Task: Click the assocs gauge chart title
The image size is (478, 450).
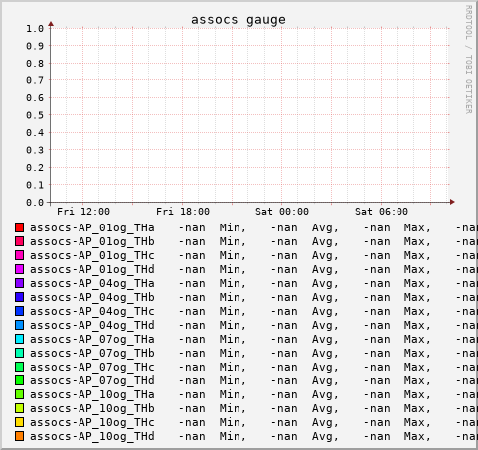Action: click(x=239, y=20)
